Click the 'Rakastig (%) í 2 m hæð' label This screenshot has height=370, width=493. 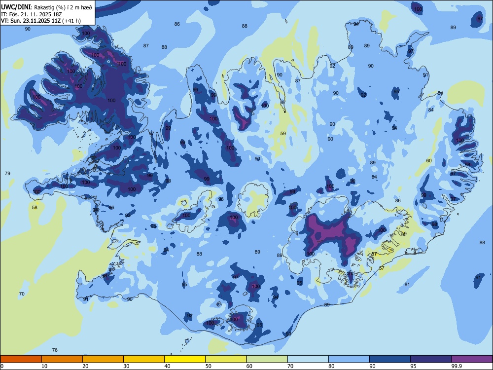(x=63, y=7)
